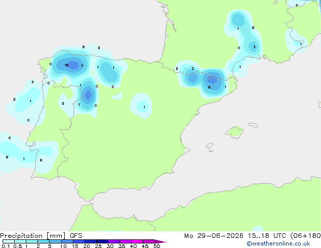Click the 35 mm legend color swatch
The height and width of the screenshot is (248, 321).
[x=125, y=241]
